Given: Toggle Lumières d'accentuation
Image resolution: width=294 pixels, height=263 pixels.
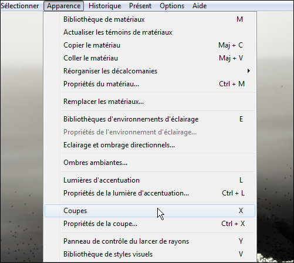Looking at the screenshot, I should (150, 180).
